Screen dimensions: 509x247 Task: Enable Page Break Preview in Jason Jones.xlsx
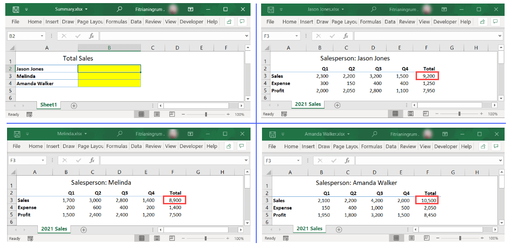pos(425,114)
